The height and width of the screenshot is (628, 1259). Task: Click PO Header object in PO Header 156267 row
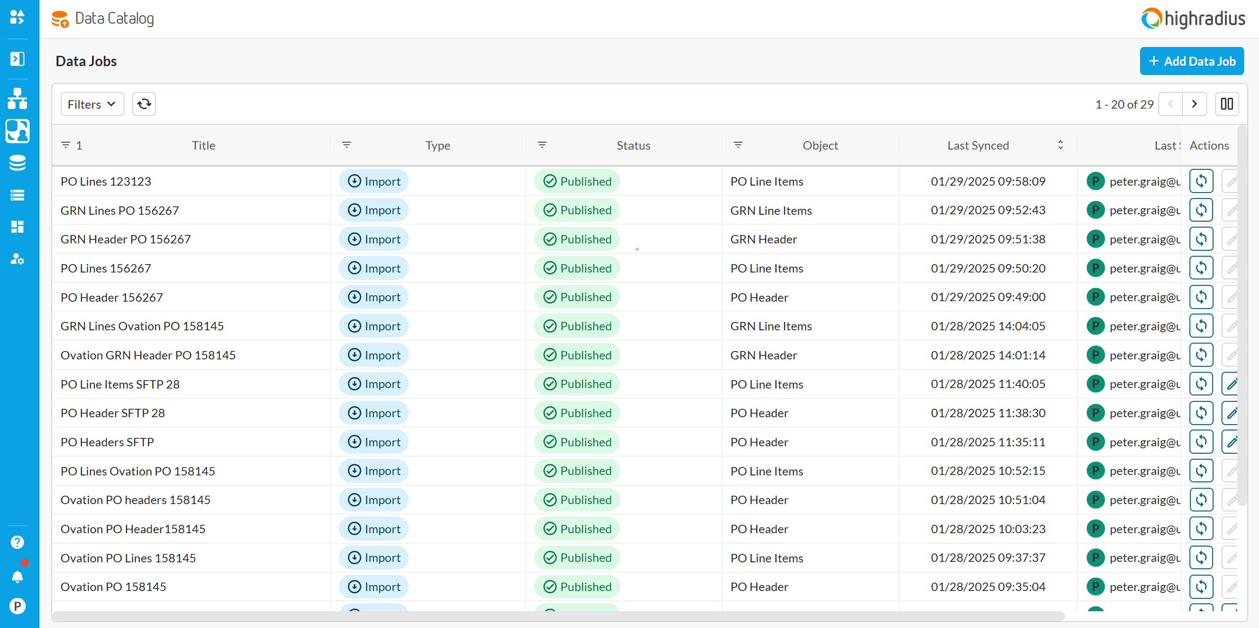coord(759,297)
